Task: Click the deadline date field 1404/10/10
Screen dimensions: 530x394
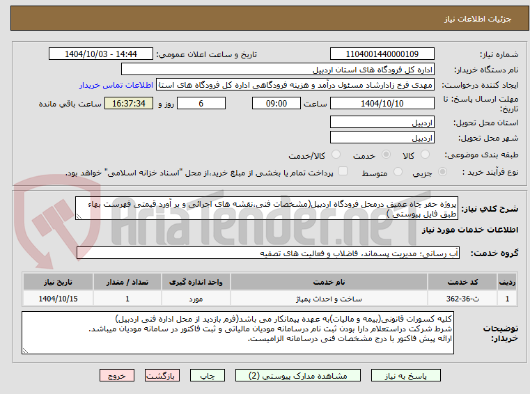Action: point(382,104)
